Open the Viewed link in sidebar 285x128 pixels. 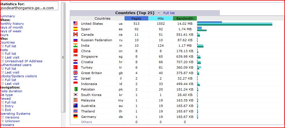point(5,99)
